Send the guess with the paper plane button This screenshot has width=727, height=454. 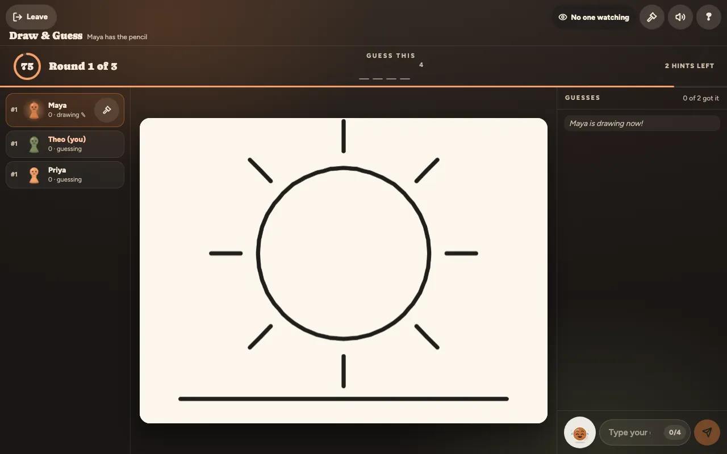(x=707, y=432)
